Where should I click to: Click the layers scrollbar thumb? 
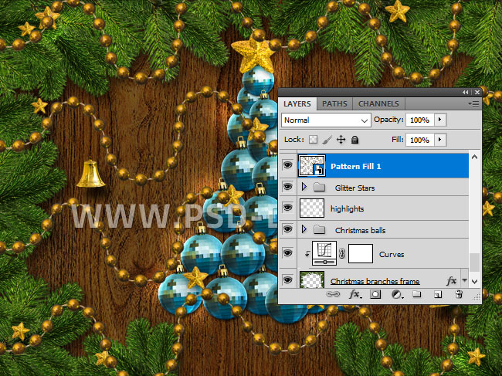point(474,263)
